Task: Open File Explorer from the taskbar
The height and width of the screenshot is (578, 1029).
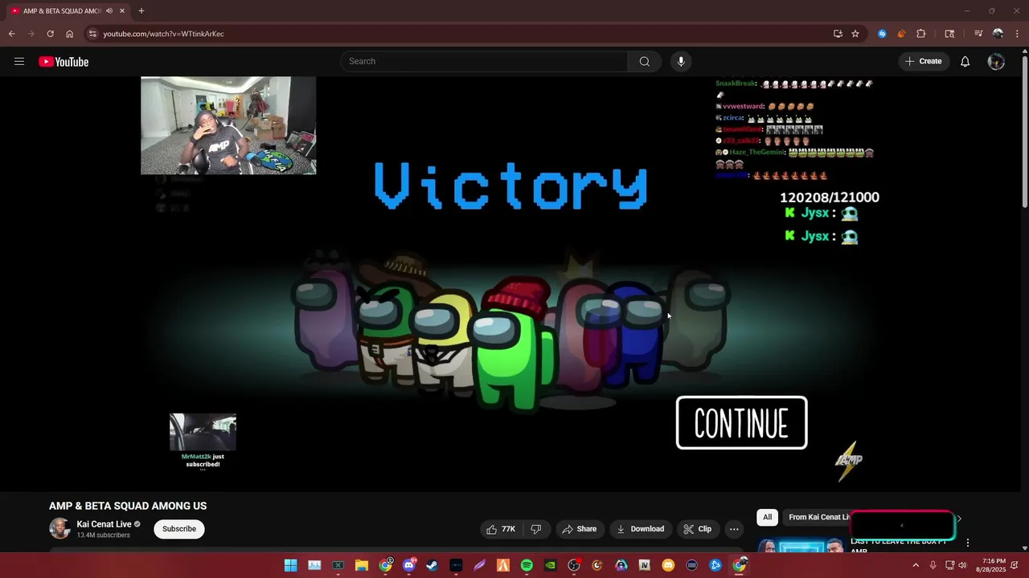Action: pyautogui.click(x=362, y=565)
